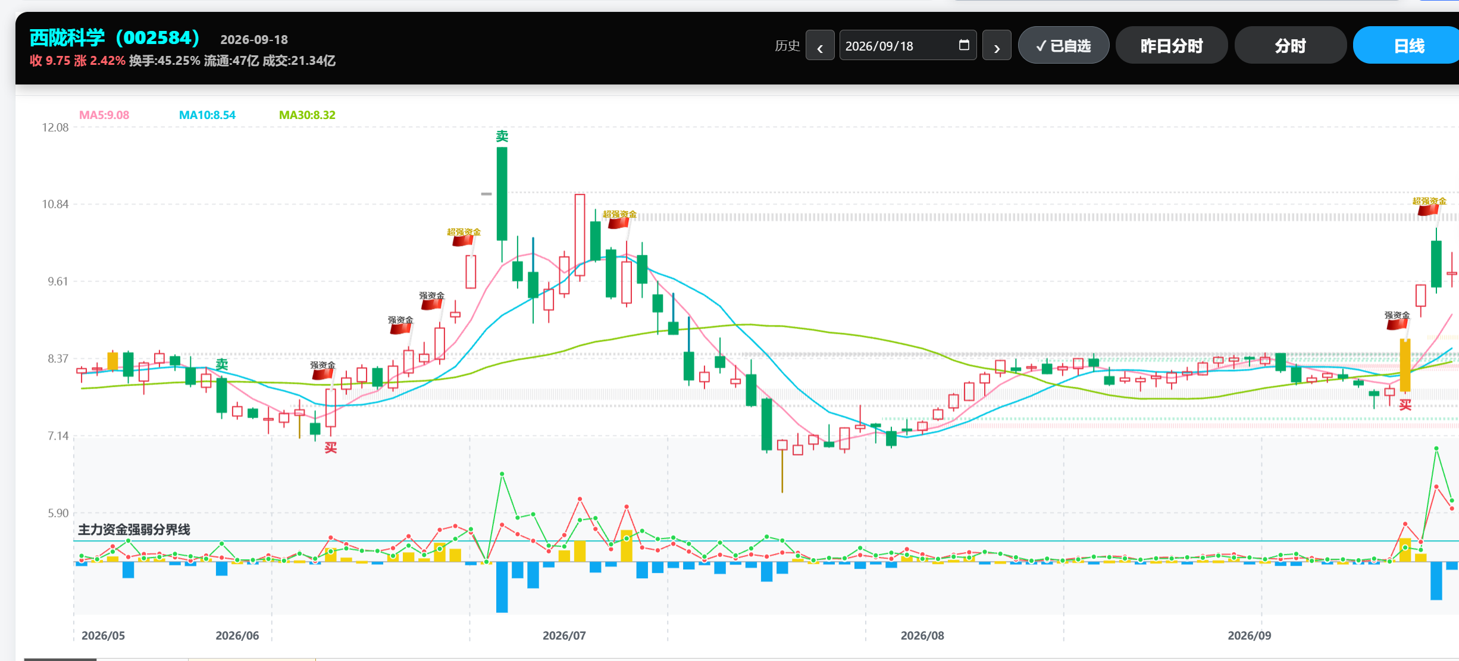Click the 换手:45.25% turnover text
The image size is (1459, 661).
165,61
